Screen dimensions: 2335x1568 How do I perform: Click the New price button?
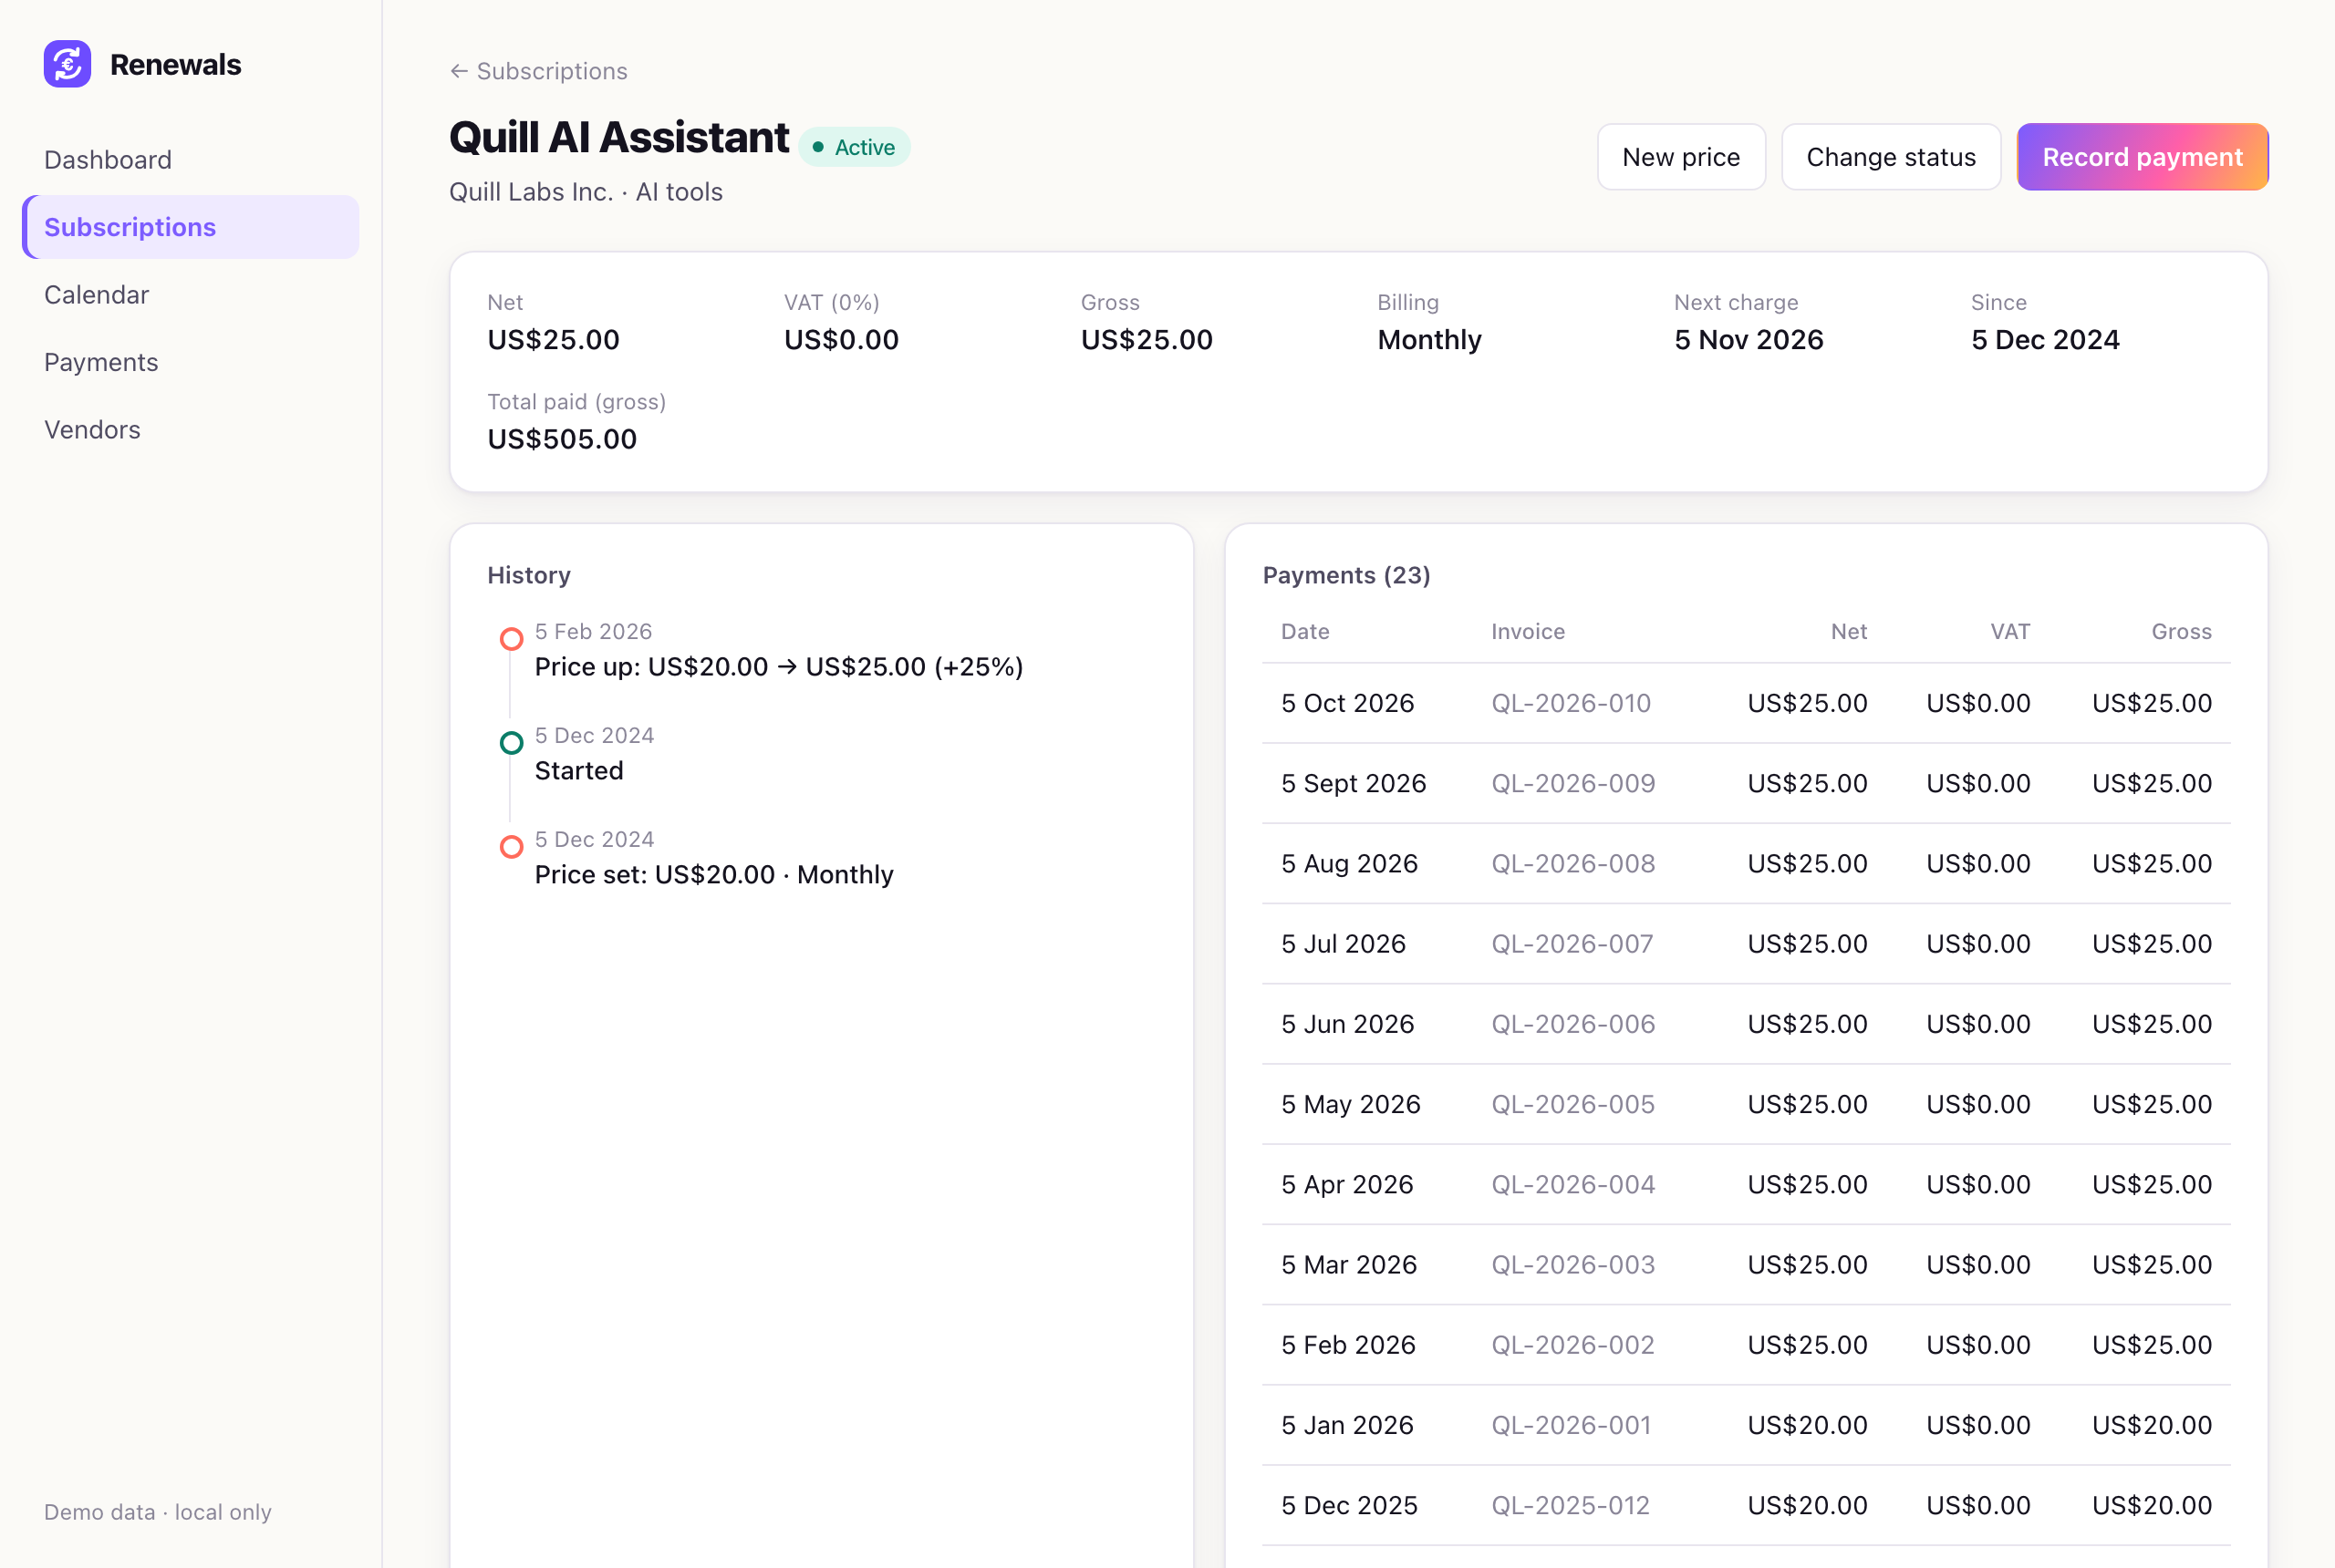click(x=1681, y=157)
